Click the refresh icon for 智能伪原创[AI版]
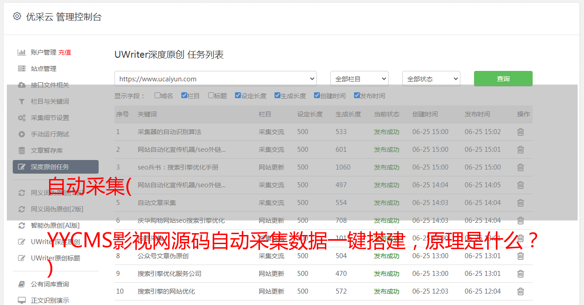This screenshot has height=305, width=584. click(21, 225)
